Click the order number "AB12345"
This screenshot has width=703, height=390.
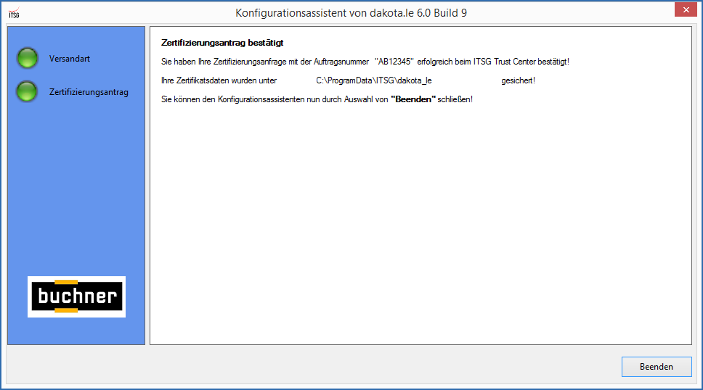[394, 62]
